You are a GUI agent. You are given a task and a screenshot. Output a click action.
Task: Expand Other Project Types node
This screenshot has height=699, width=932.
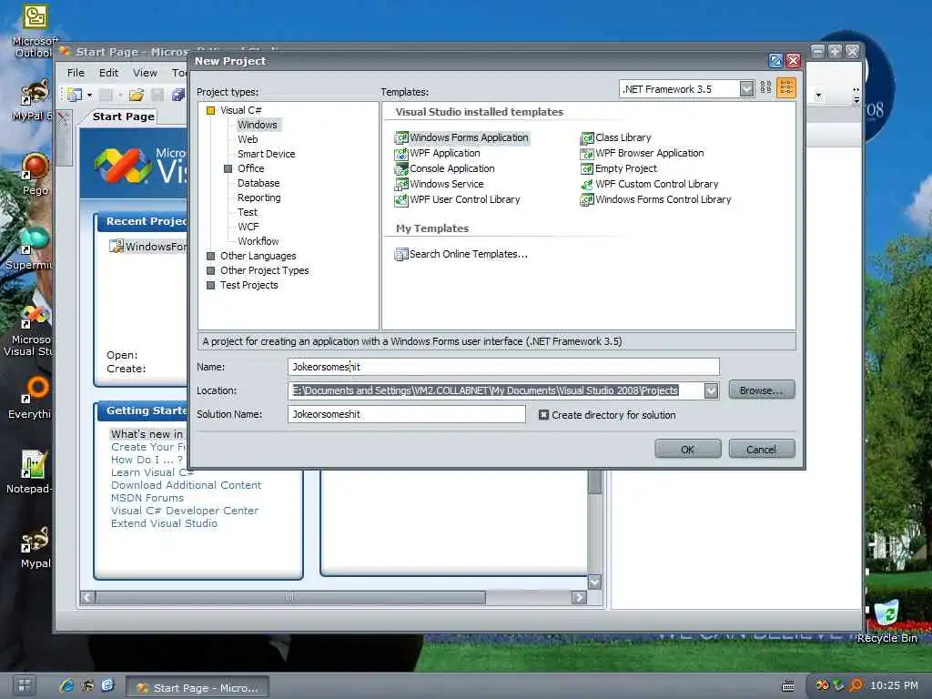[210, 270]
